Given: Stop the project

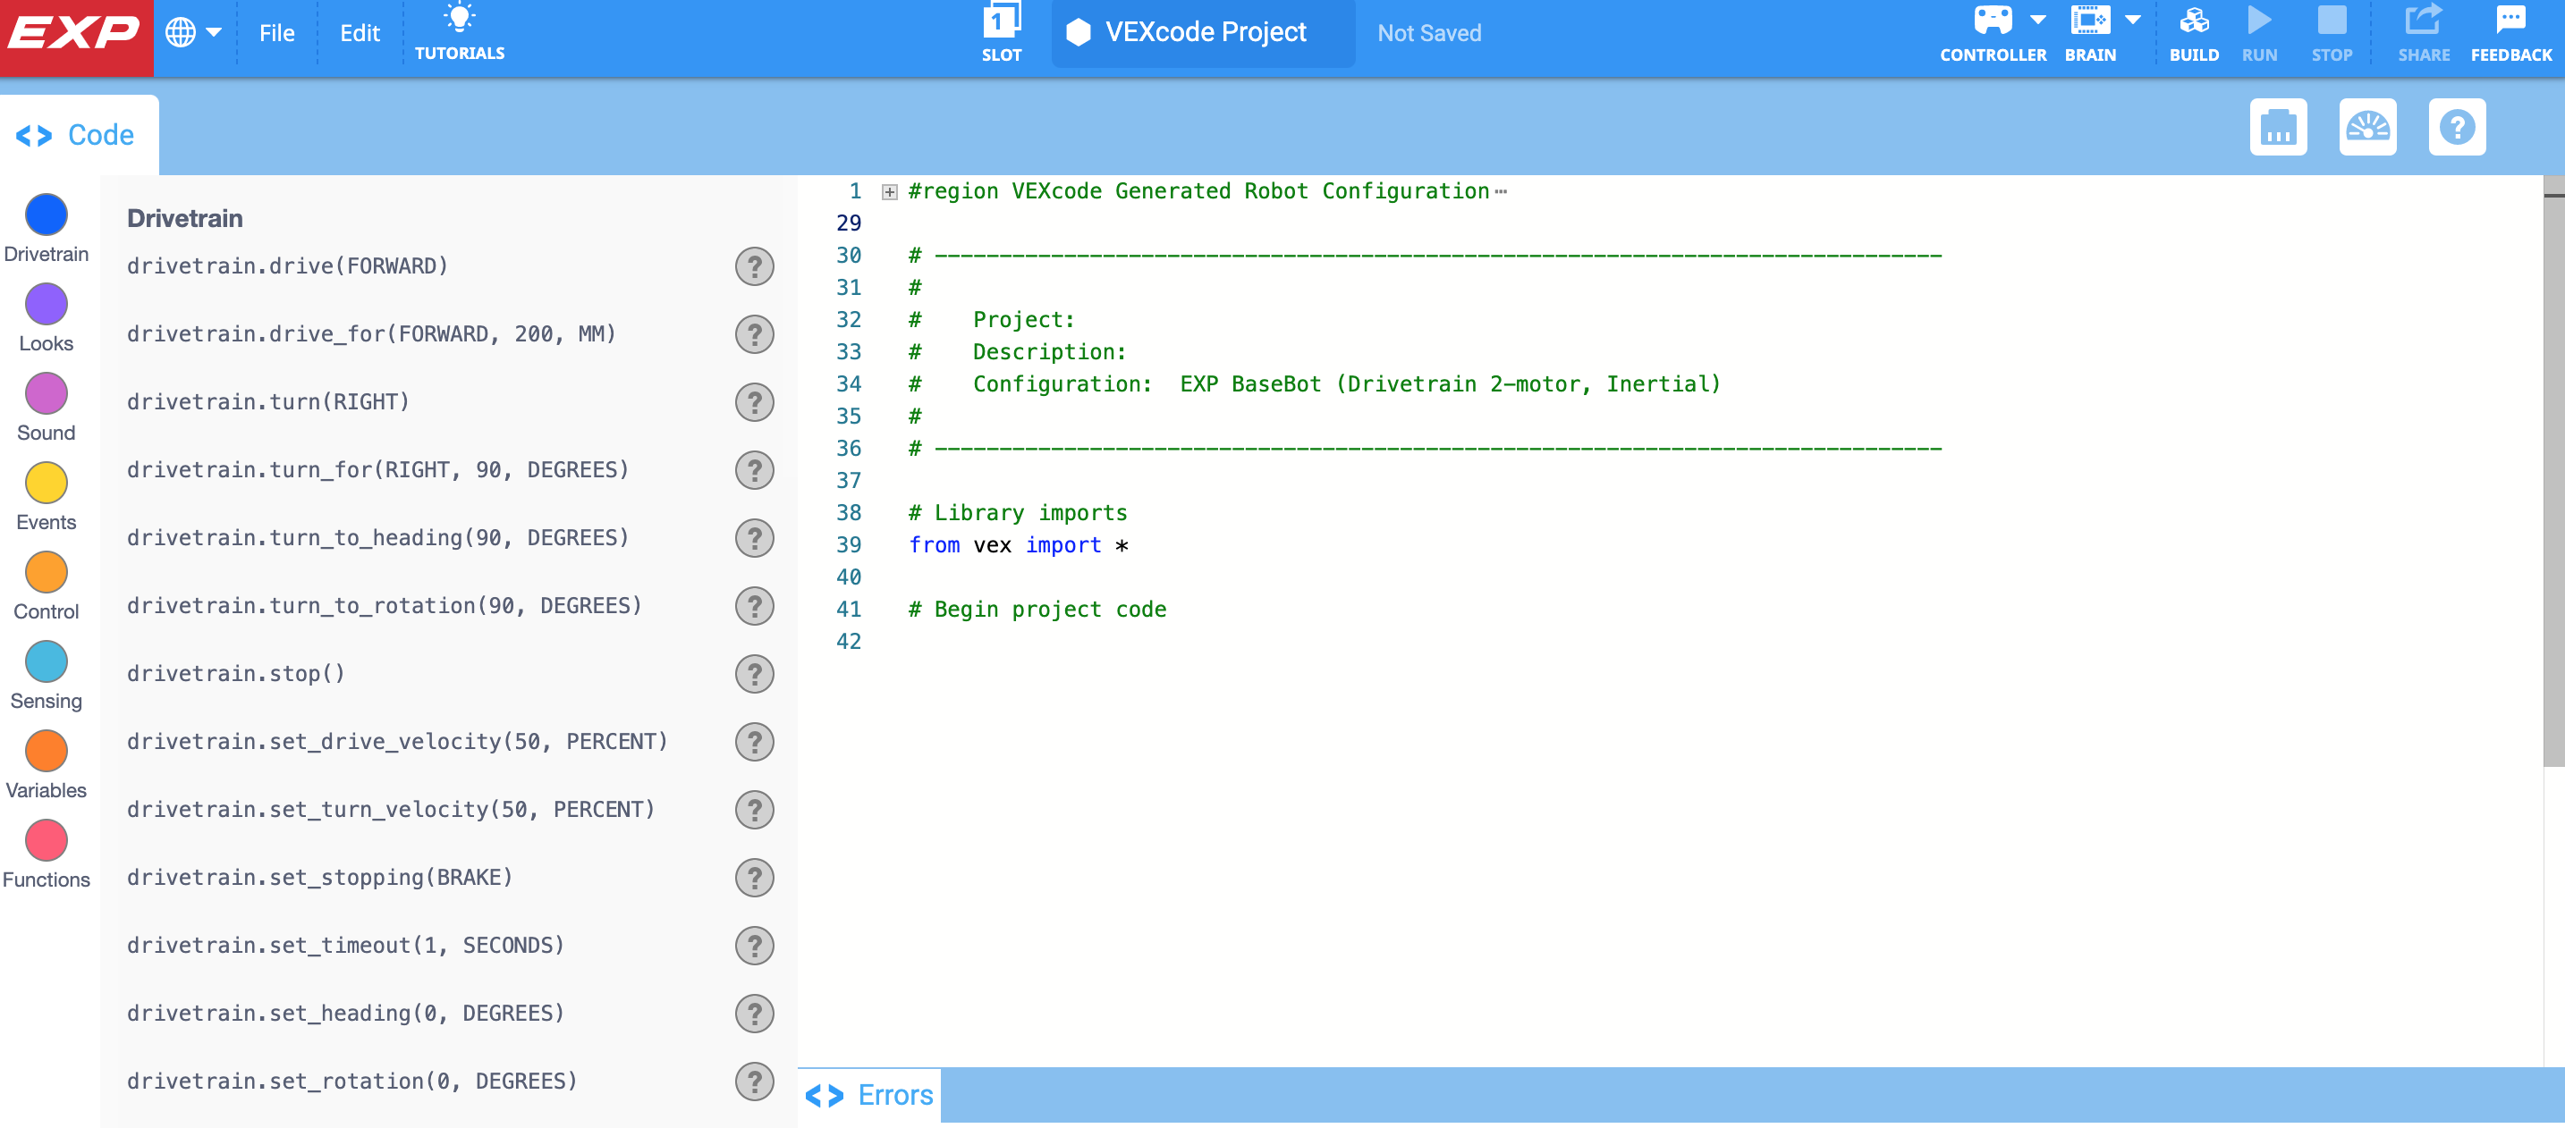Looking at the screenshot, I should point(2331,33).
